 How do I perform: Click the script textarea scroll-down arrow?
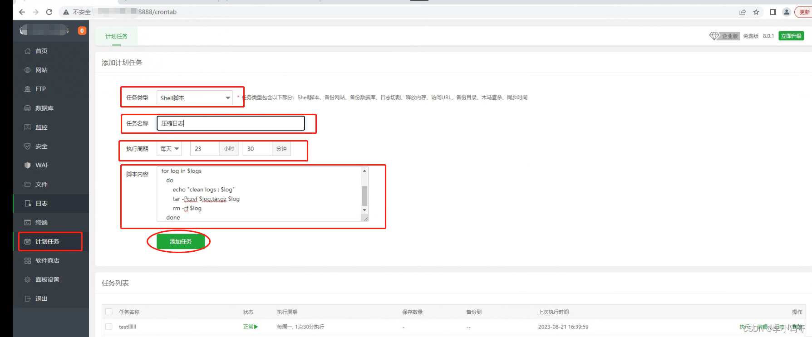(x=364, y=210)
